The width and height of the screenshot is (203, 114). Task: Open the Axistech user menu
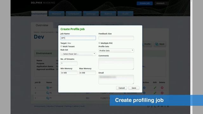coord(161,3)
